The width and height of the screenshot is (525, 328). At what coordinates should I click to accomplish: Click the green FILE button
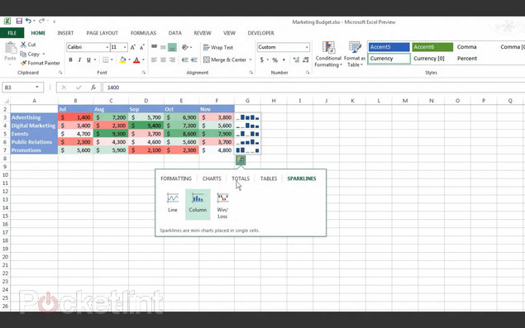(12, 33)
